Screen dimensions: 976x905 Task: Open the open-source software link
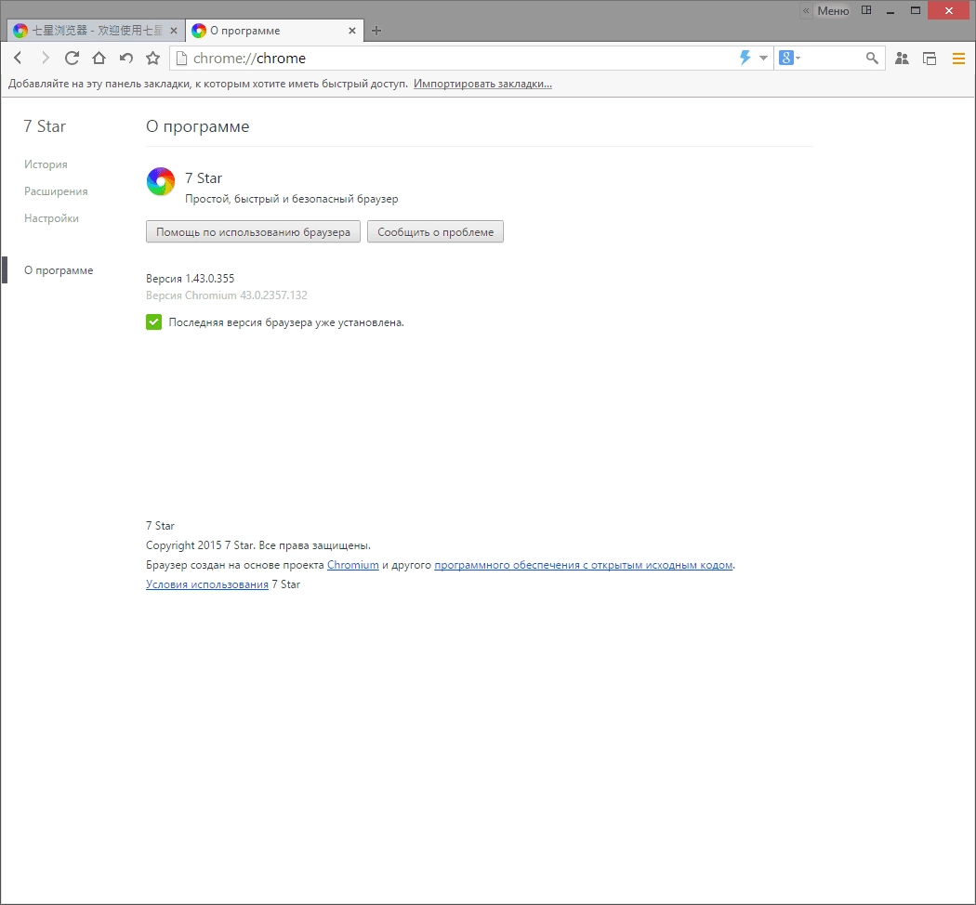click(583, 565)
